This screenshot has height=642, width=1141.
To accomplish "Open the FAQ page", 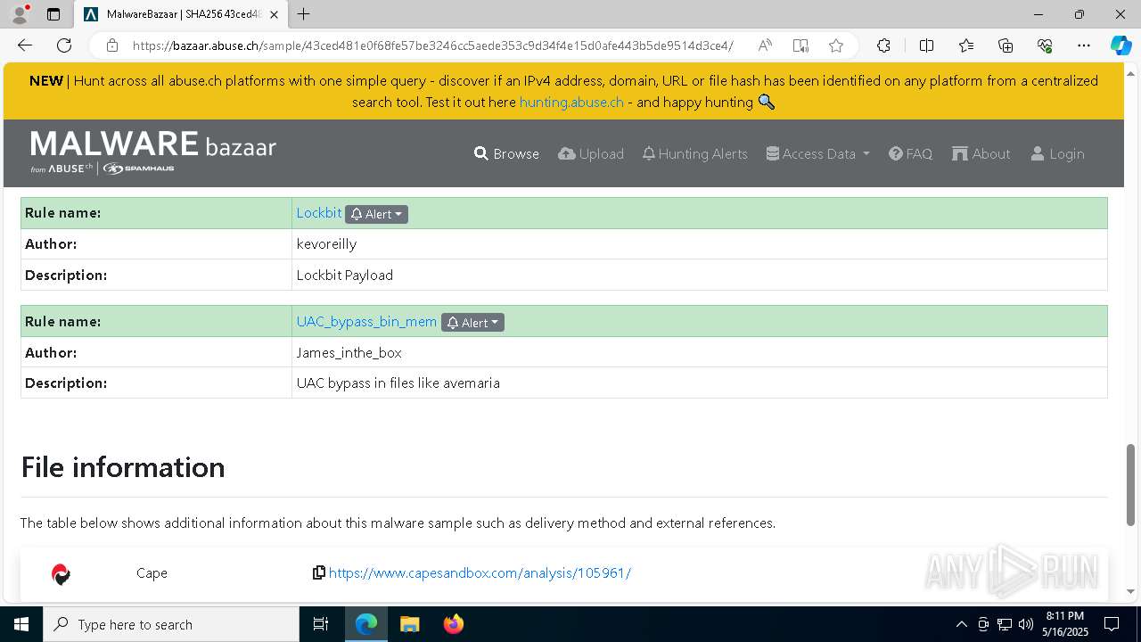I will [x=910, y=153].
